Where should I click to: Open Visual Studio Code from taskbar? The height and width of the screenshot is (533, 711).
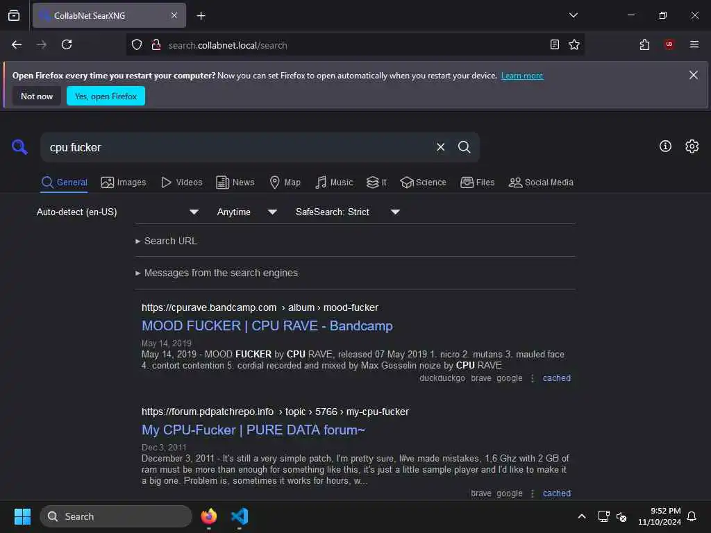pyautogui.click(x=240, y=516)
